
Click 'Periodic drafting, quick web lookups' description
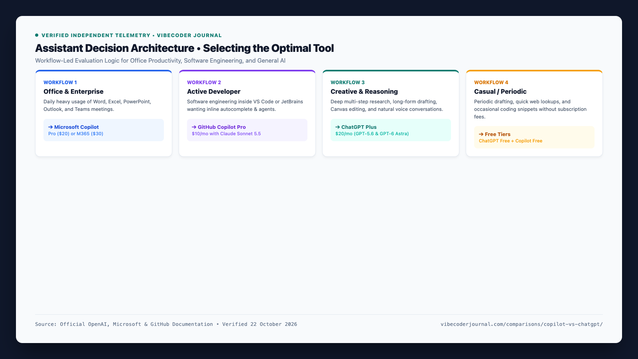pos(530,109)
